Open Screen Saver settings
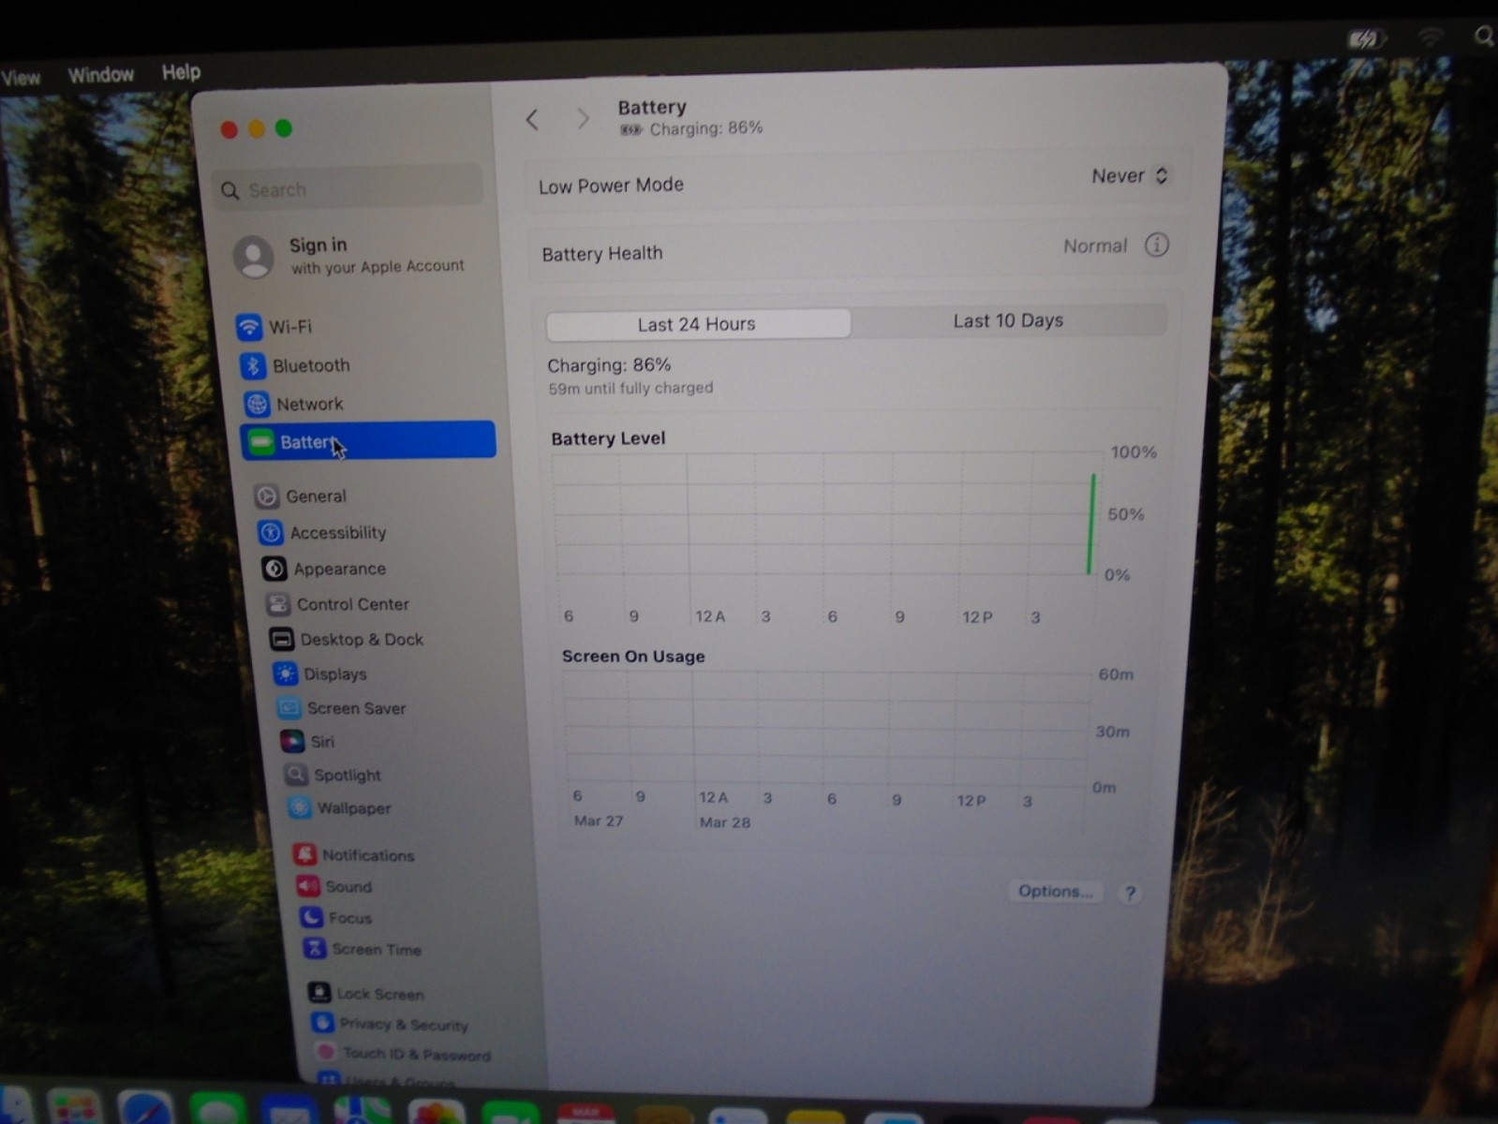Screen dimensions: 1498x1124 tap(341, 708)
